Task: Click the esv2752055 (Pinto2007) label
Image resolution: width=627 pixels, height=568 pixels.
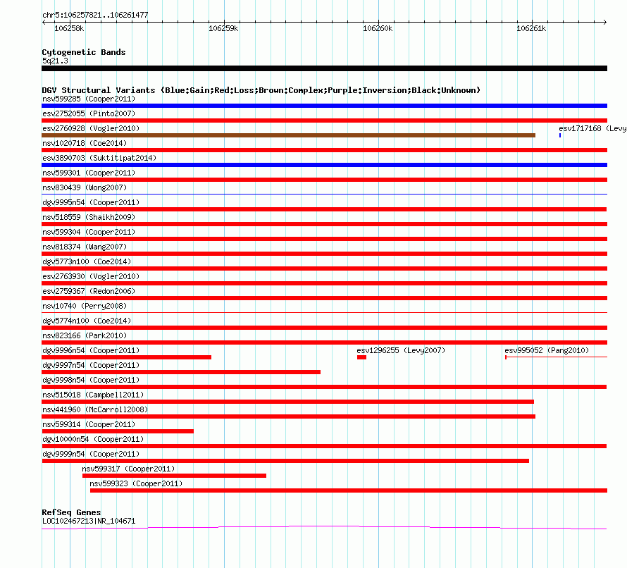Action: click(89, 113)
